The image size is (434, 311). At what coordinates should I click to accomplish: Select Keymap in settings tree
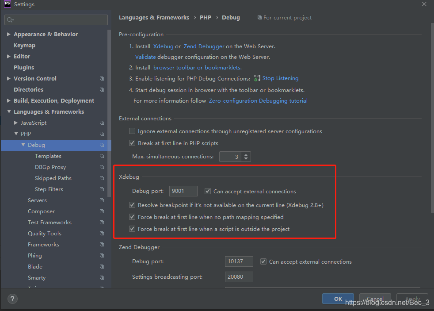click(24, 46)
